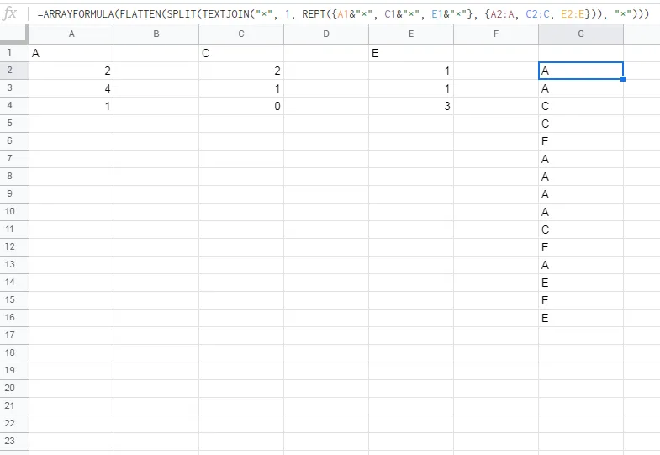Image resolution: width=660 pixels, height=455 pixels.
Task: Click cell A4 with value 1
Action: tap(71, 106)
